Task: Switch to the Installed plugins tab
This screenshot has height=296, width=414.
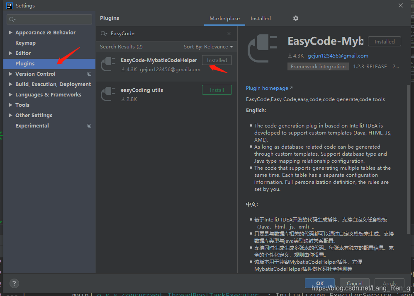Action: 261,19
